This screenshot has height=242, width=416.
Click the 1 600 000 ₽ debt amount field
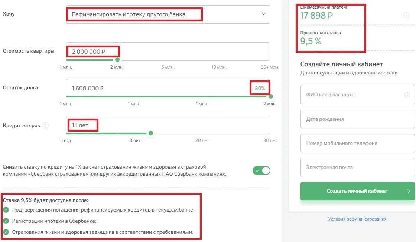pos(156,88)
